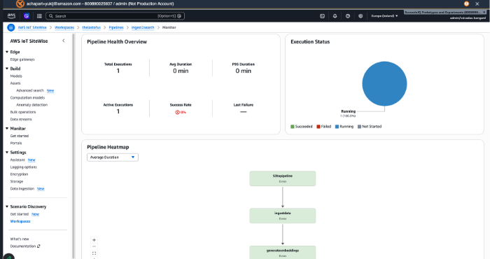Zoom out on the pipeline heatmap
Viewport: 490px width, 259px height.
(x=94, y=246)
